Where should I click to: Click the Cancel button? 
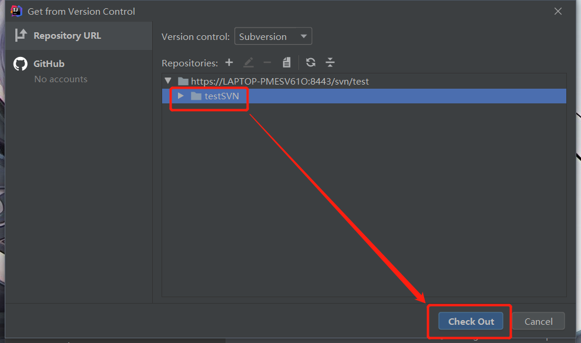538,321
